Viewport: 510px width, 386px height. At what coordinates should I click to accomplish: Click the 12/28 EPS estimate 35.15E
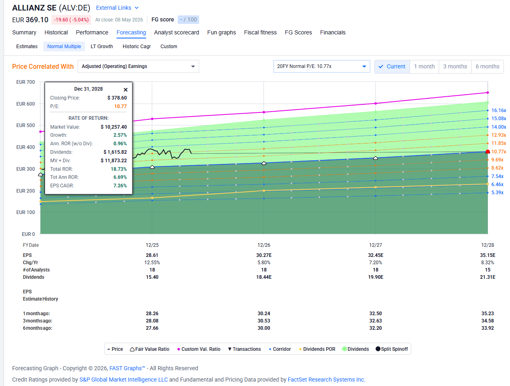coord(487,255)
